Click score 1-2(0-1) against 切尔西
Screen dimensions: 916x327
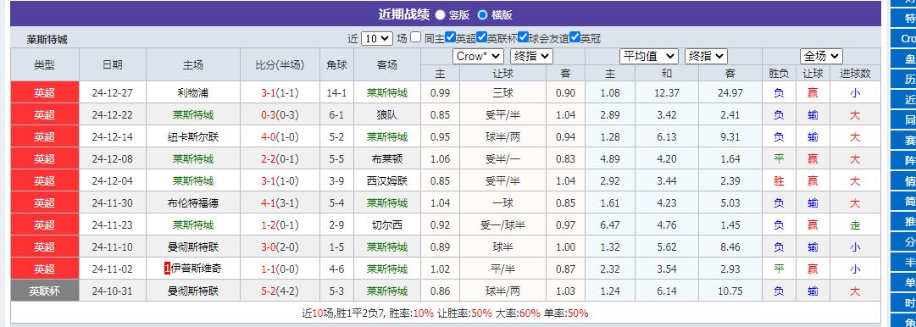280,224
